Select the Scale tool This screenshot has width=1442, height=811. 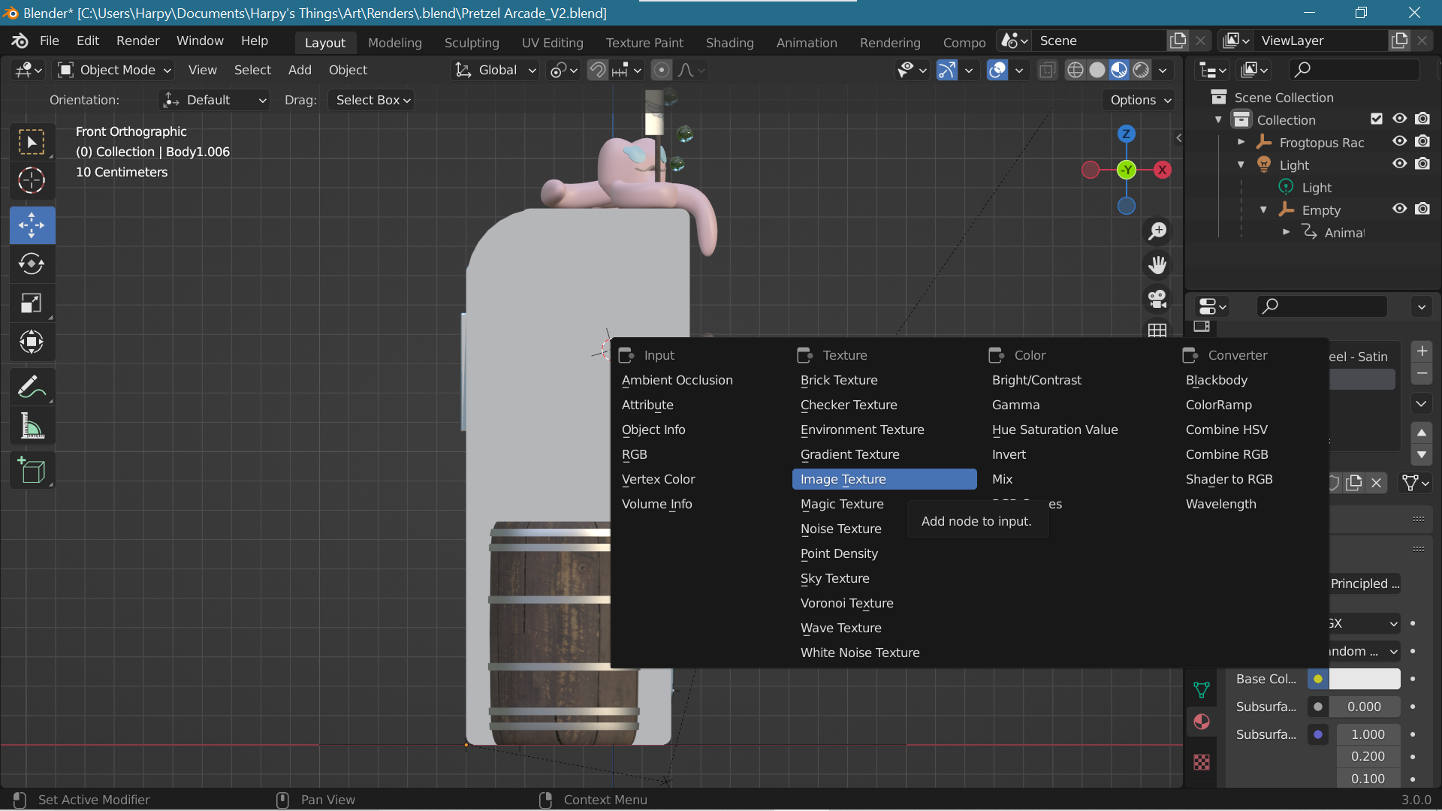(32, 303)
